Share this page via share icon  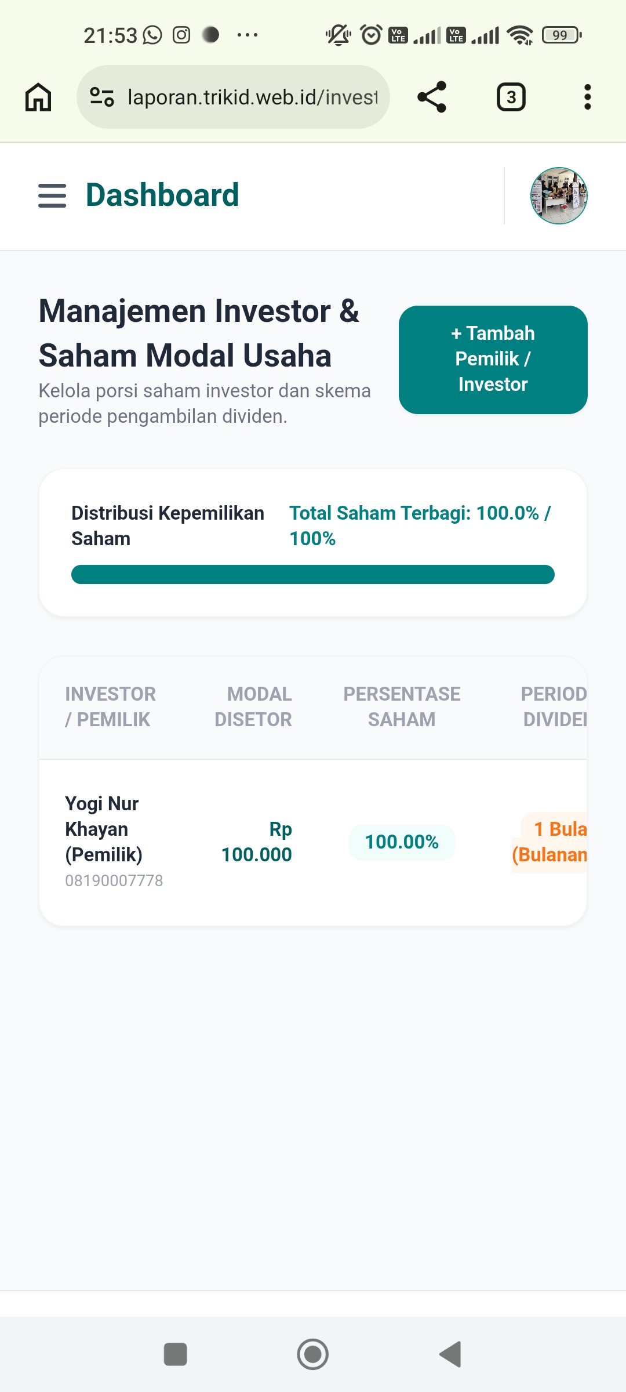[432, 97]
